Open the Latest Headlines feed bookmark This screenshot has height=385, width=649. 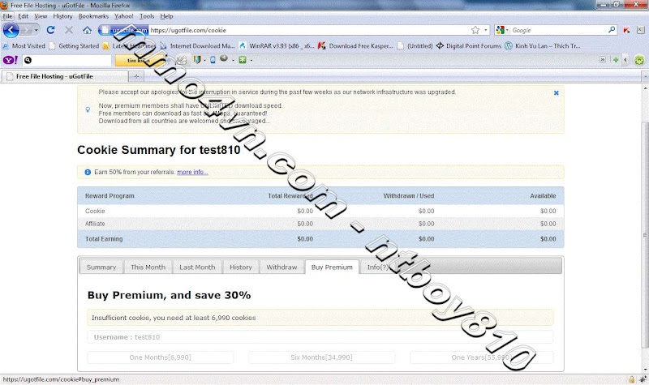129,46
